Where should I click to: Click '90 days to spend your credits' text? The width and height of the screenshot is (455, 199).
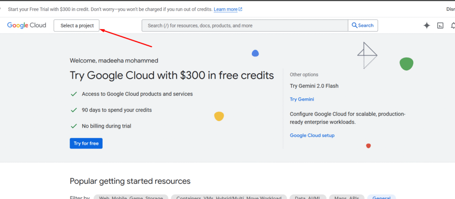(117, 110)
